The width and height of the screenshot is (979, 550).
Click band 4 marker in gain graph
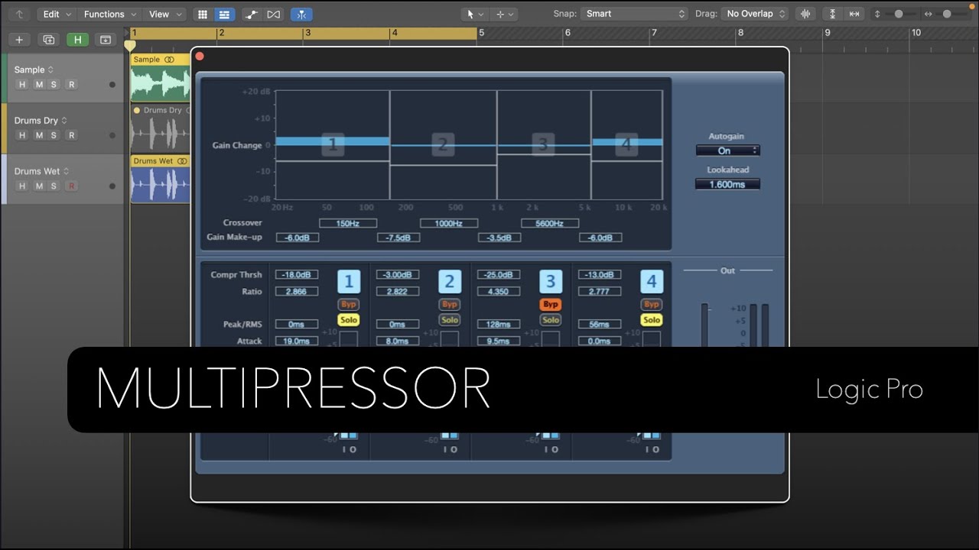pyautogui.click(x=626, y=145)
